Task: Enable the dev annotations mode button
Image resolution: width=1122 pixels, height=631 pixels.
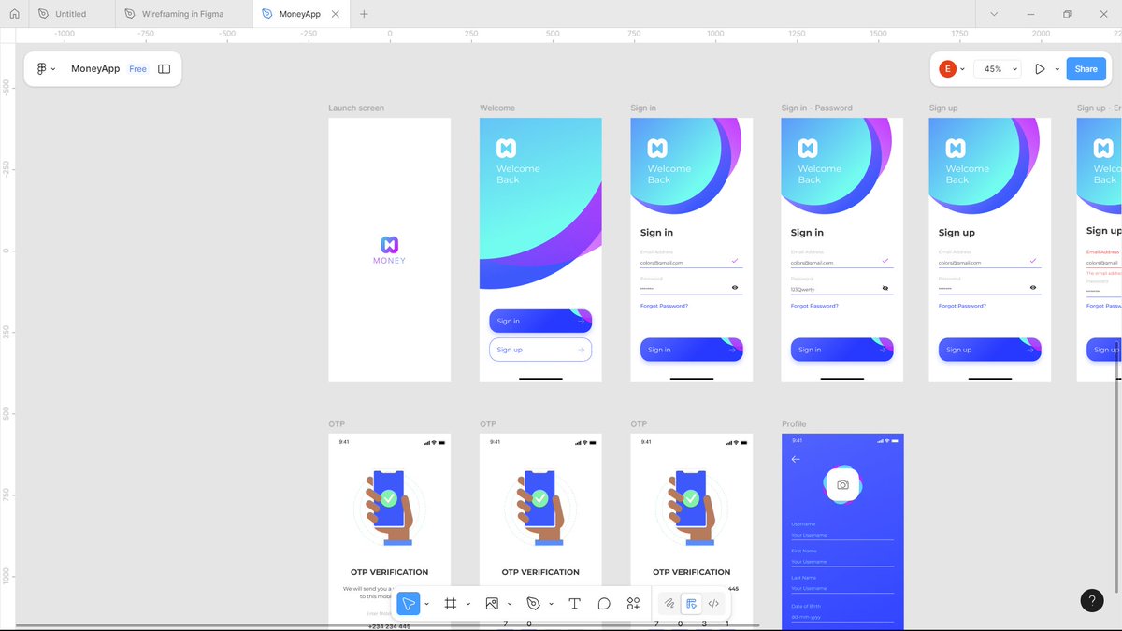Action: click(x=691, y=603)
